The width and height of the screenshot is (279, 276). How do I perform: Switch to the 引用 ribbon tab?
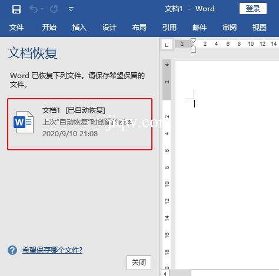click(x=170, y=28)
